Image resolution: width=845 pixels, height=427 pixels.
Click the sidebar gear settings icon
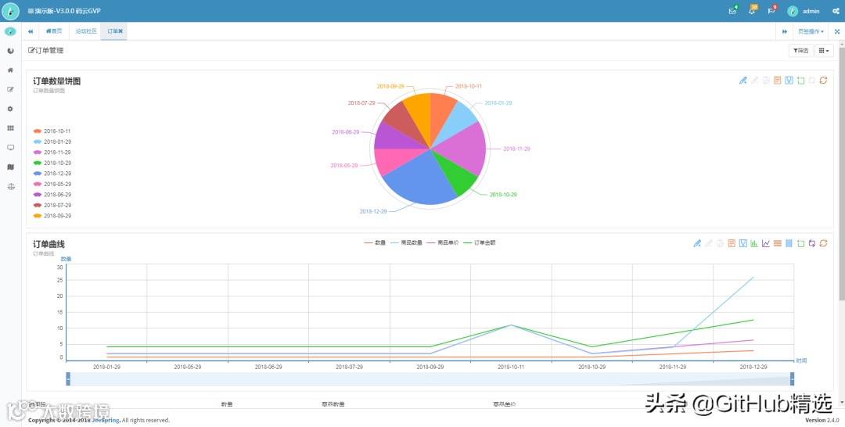tap(10, 109)
